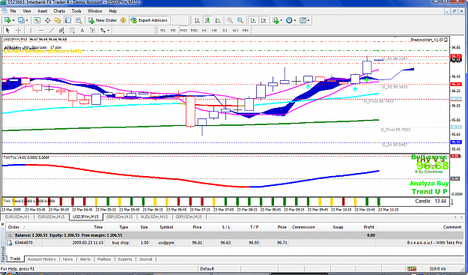Pick the Vertical Line drawing tool
The width and height of the screenshot is (468, 275).
point(31,30)
